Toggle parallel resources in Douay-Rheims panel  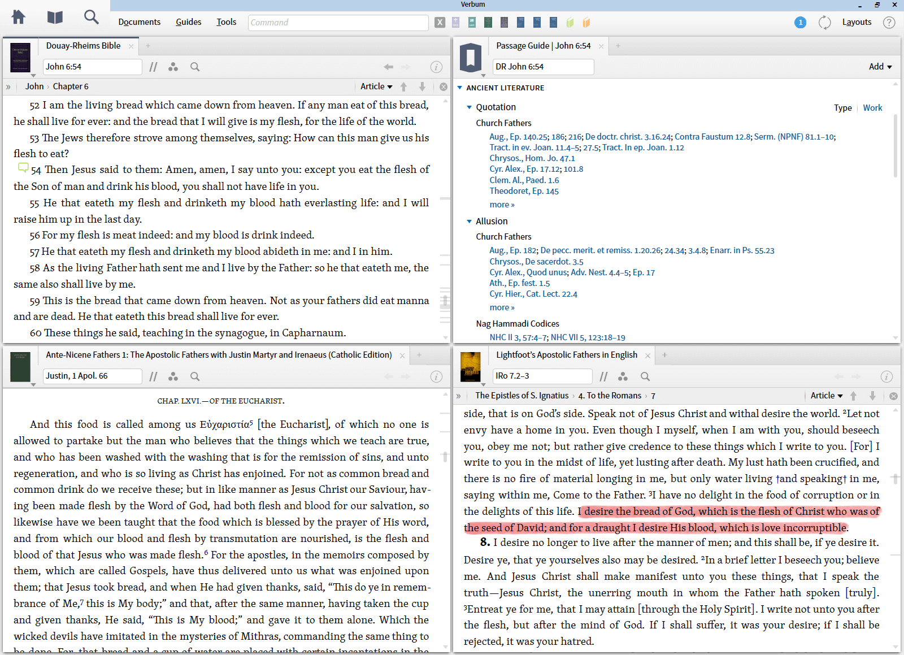[x=153, y=67]
